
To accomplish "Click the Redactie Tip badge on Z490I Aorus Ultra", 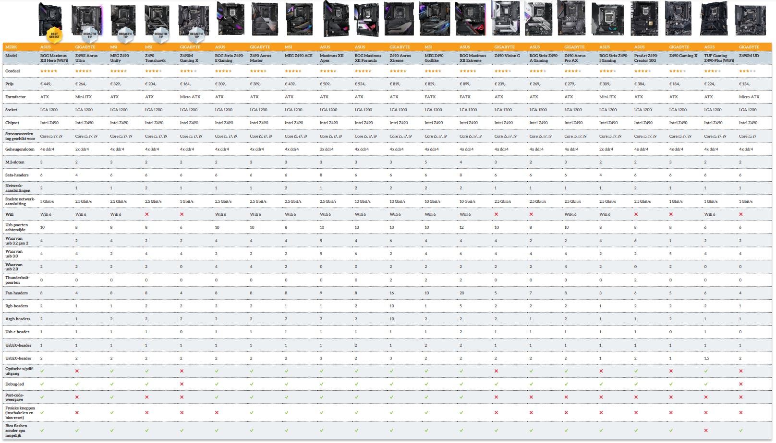I will 90,35.
